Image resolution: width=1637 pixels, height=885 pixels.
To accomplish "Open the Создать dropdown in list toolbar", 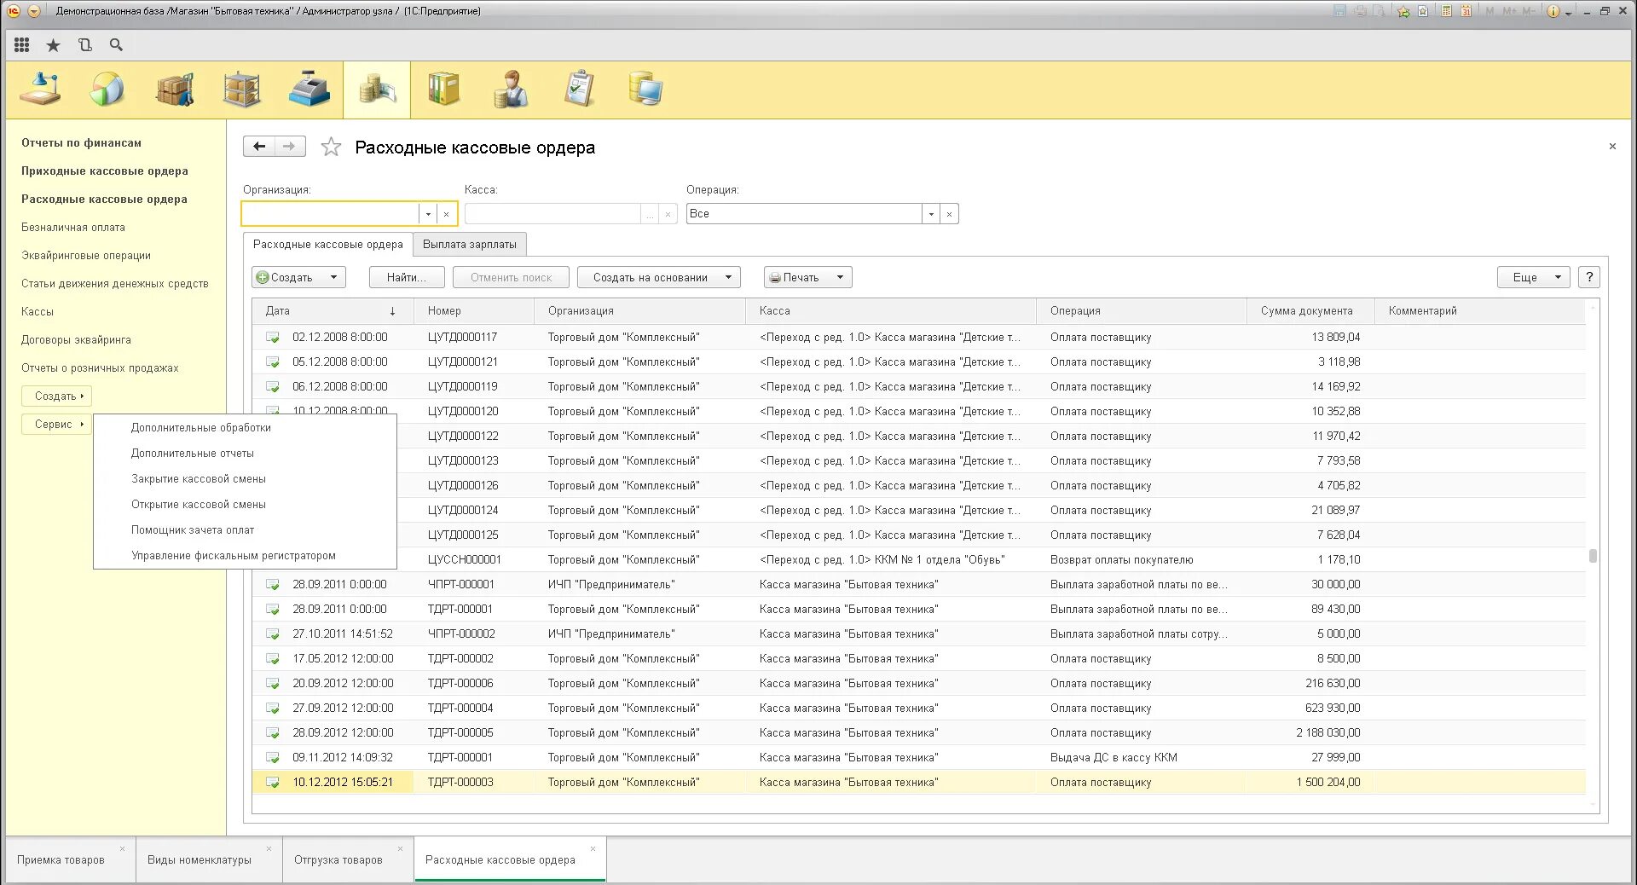I will [299, 277].
